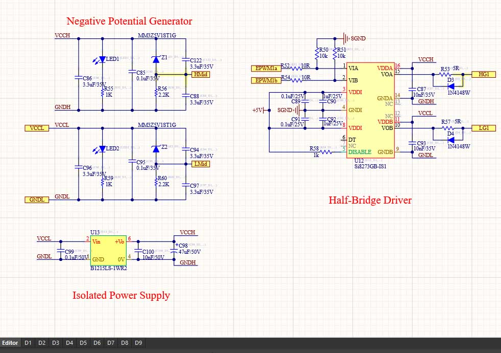Select the Z1 zener diode symbol
Screen dimensions: 501x353
coord(157,59)
